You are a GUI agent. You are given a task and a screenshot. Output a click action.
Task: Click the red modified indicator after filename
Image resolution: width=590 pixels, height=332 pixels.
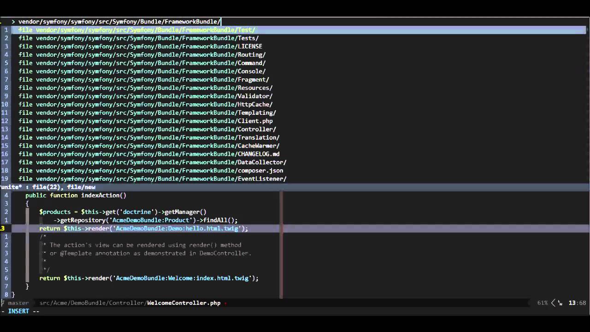tap(225, 303)
